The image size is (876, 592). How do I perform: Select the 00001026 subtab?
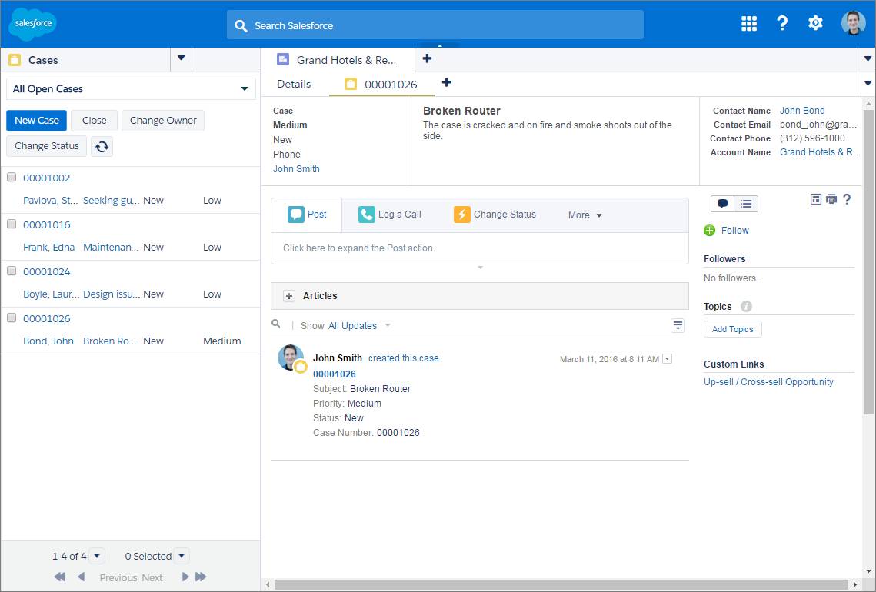[381, 85]
